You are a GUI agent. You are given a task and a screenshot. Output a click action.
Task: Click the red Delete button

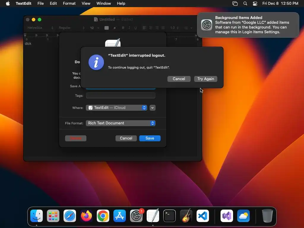[76, 138]
